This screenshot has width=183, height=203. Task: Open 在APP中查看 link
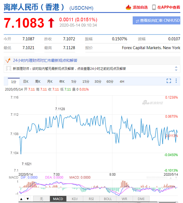[169, 7]
